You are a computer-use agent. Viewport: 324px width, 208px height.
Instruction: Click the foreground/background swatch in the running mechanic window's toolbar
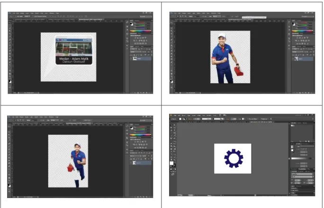click(10, 185)
